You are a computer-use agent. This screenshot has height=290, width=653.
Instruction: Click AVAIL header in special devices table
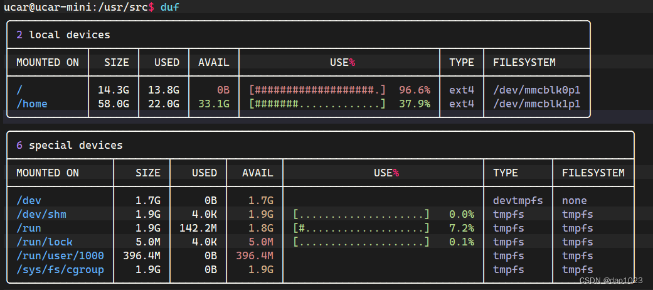(258, 173)
